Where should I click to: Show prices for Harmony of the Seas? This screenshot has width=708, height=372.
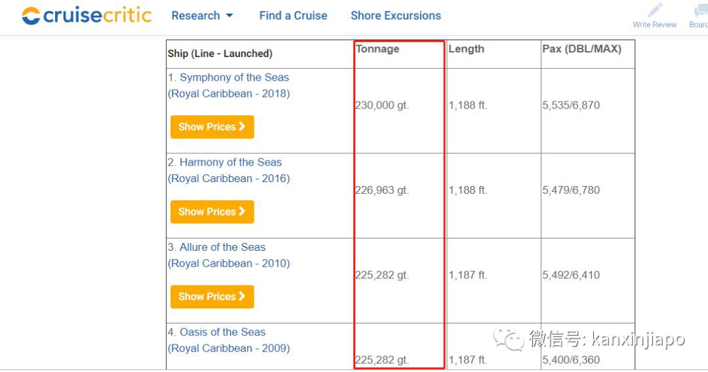coord(212,212)
